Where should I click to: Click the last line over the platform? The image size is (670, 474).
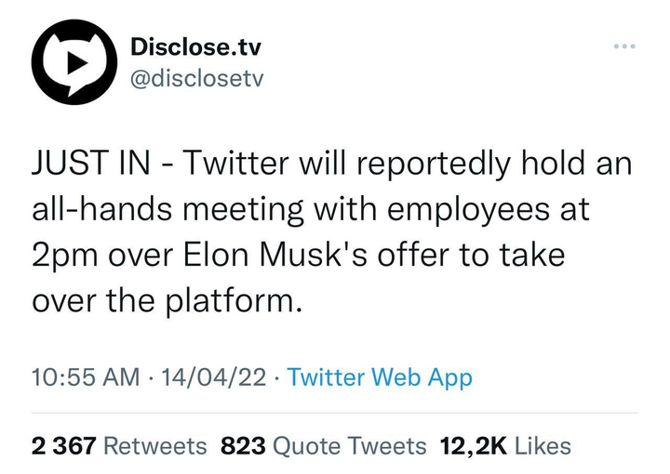pyautogui.click(x=164, y=301)
